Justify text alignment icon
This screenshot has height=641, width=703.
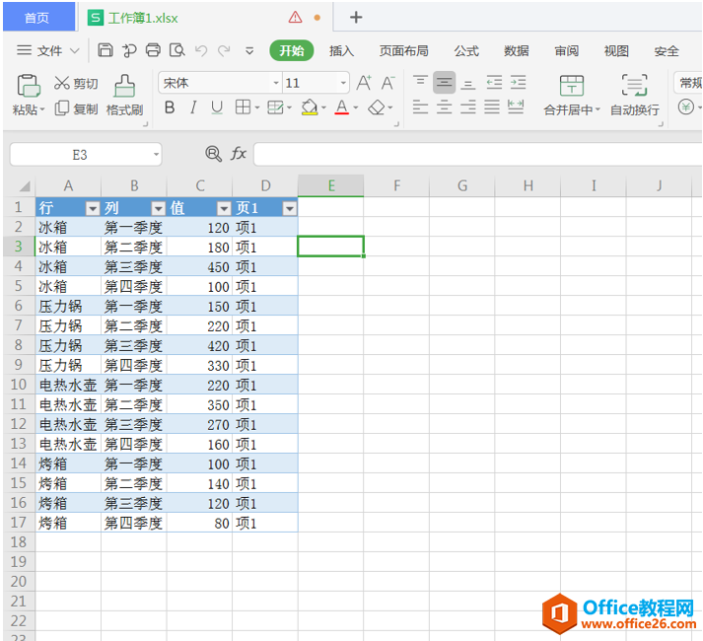pos(492,107)
